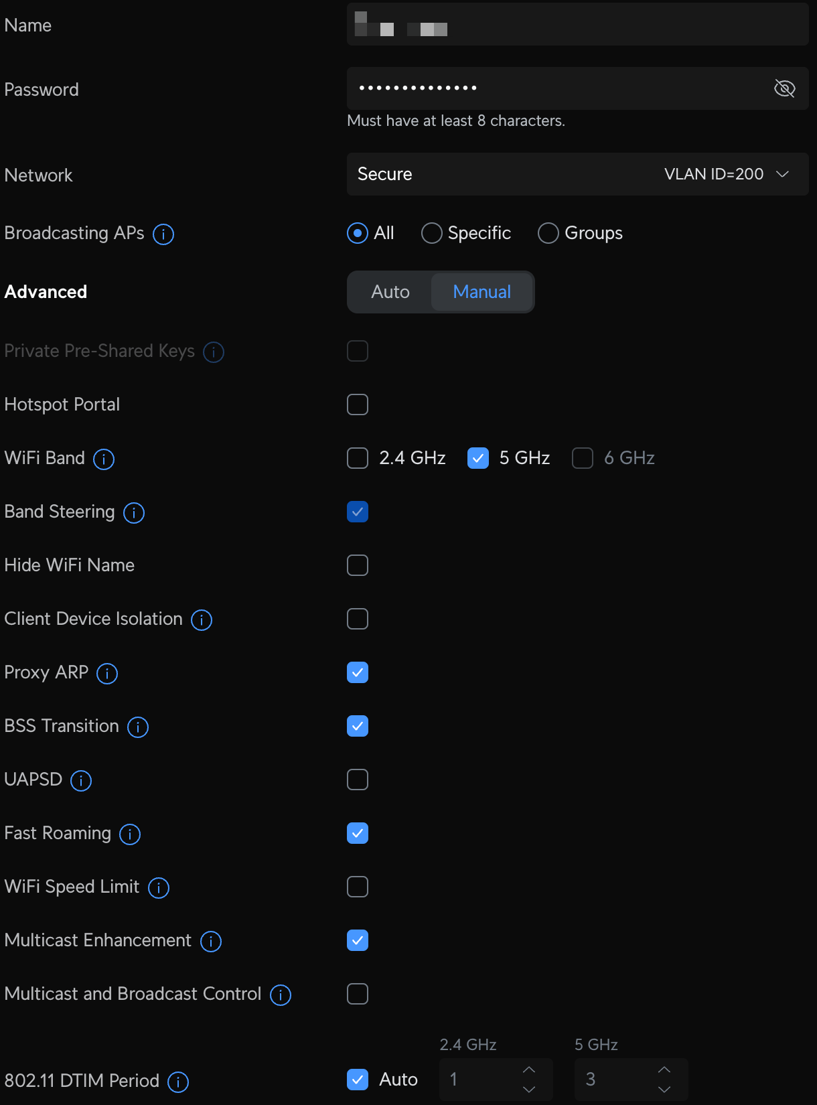
Task: Focus the 5 GHz DTIM number field
Action: [x=632, y=1080]
